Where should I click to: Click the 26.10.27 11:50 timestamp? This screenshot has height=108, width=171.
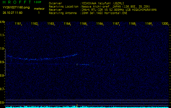tap(13, 13)
